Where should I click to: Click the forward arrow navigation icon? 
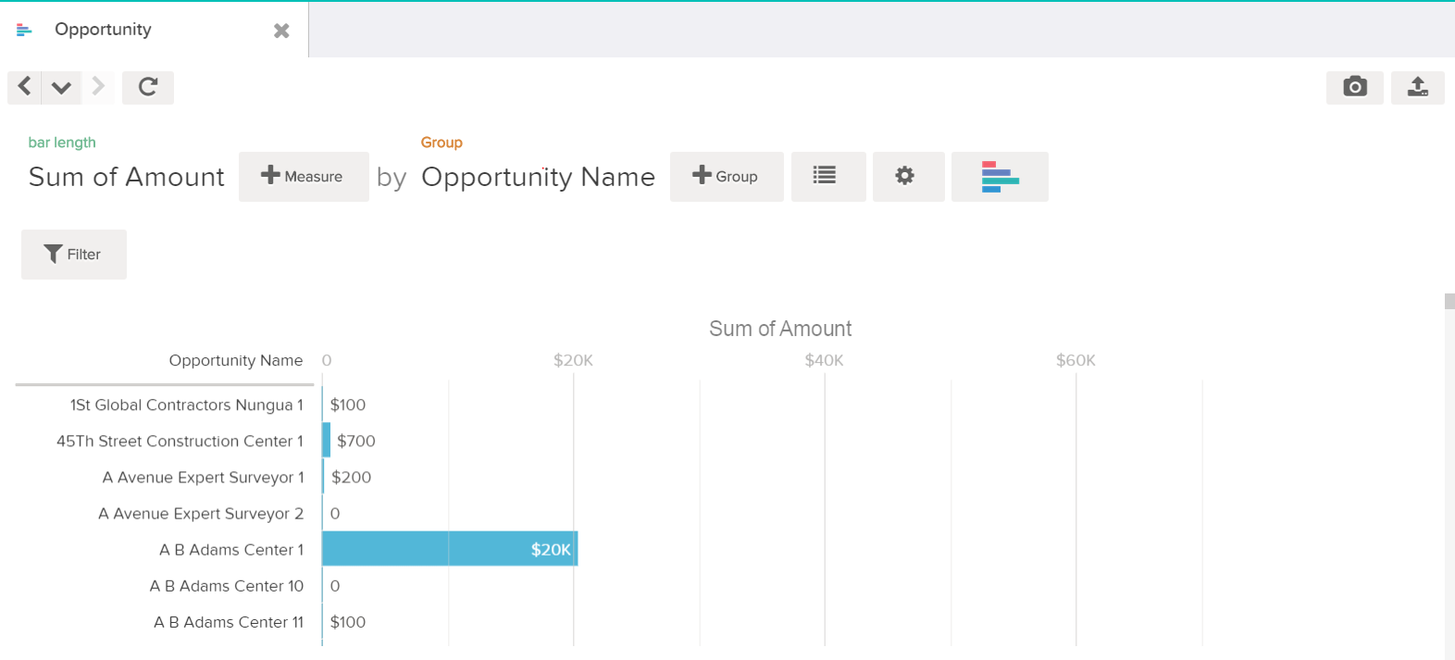coord(98,87)
